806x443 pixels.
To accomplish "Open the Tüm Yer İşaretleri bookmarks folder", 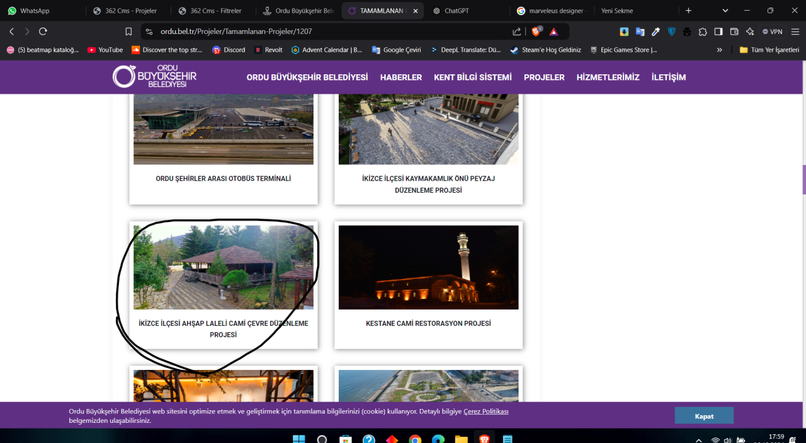I will [x=769, y=50].
